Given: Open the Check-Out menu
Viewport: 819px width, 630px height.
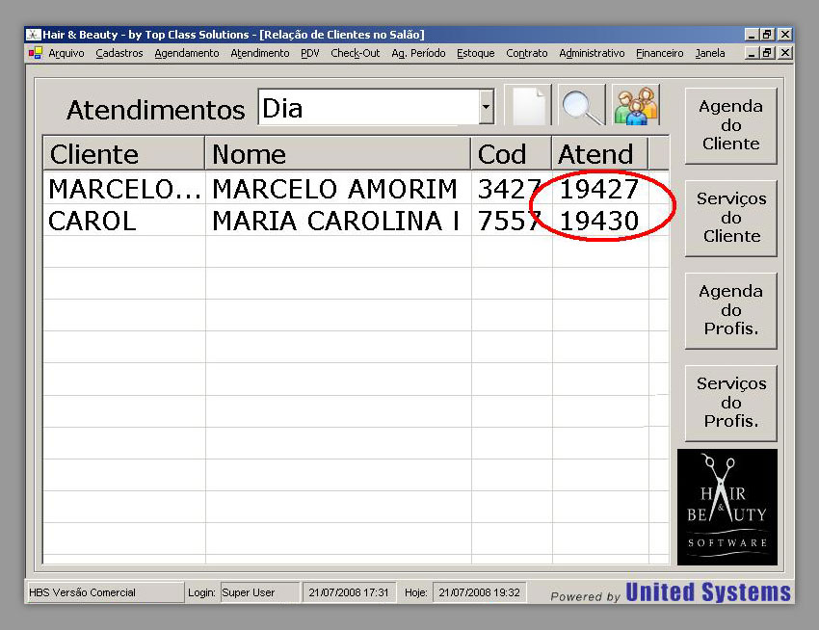Looking at the screenshot, I should pyautogui.click(x=356, y=53).
